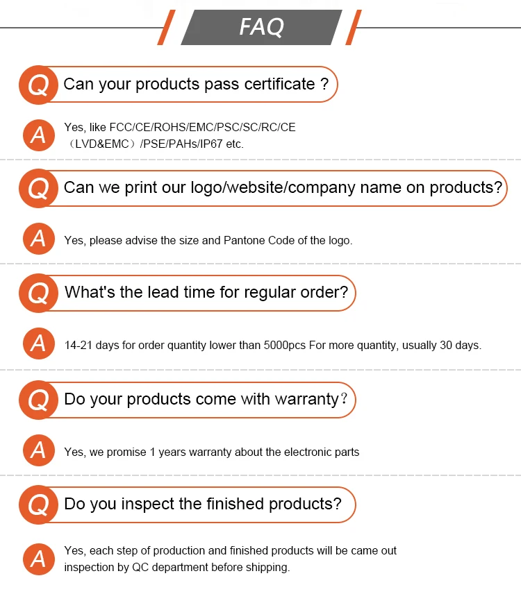This screenshot has width=521, height=594.
Task: Open 'Do you inspect the finished products?' question
Action: [x=203, y=504]
